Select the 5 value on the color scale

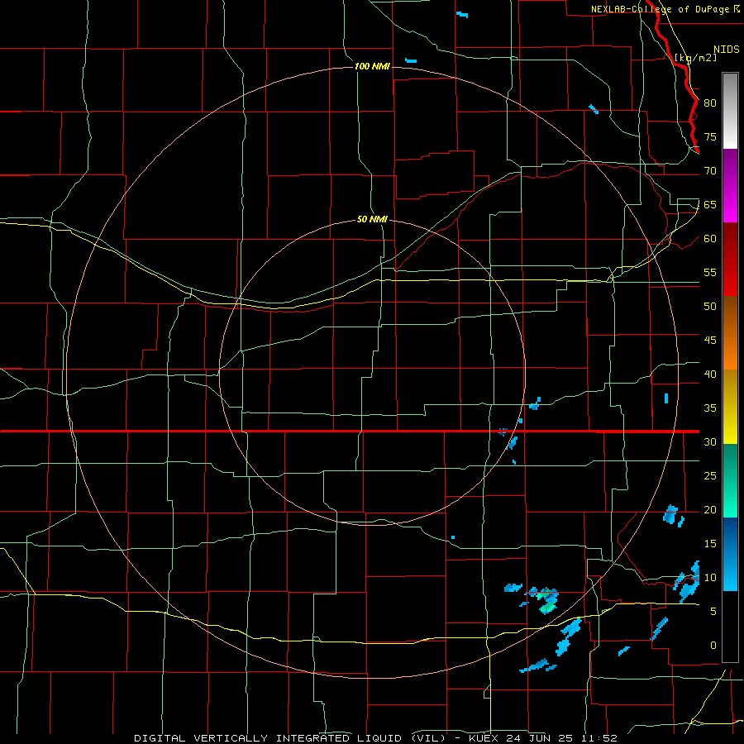713,611
